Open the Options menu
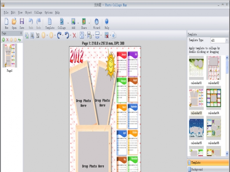The width and height of the screenshot is (230, 172). point(49,13)
